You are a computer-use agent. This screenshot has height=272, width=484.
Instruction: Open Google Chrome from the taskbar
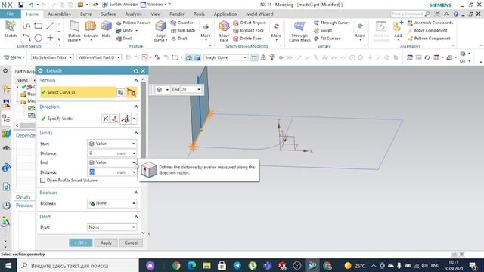pyautogui.click(x=176, y=265)
